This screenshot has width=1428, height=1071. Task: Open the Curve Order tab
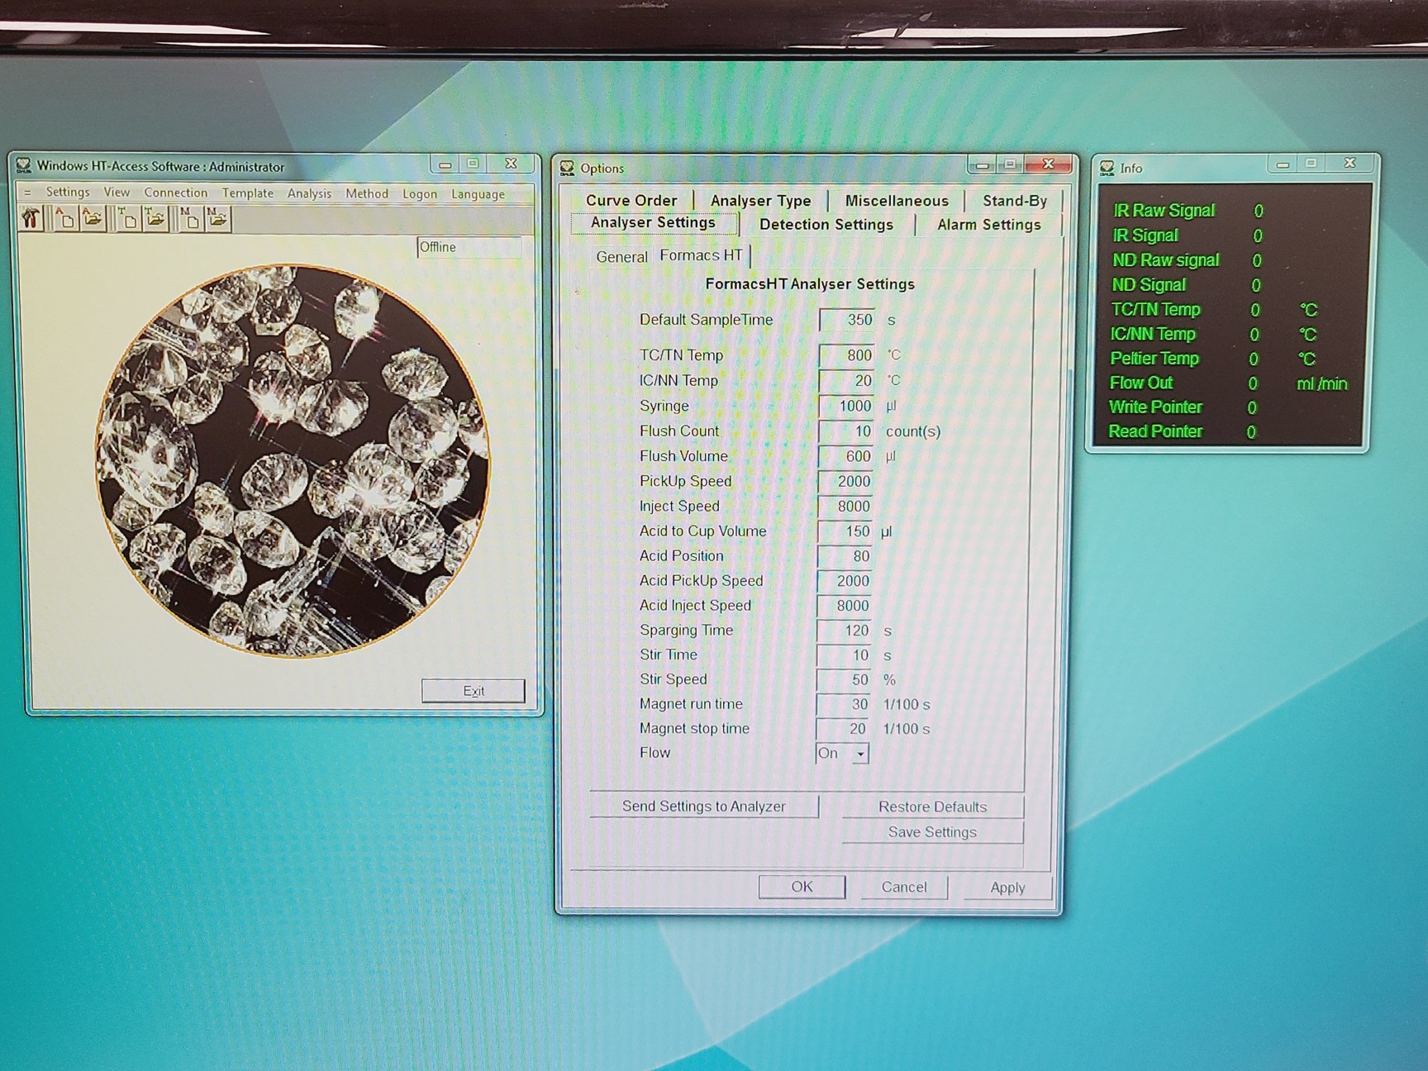(631, 200)
